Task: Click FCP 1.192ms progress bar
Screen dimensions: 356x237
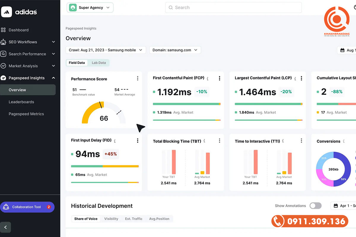Action: pyautogui.click(x=187, y=104)
